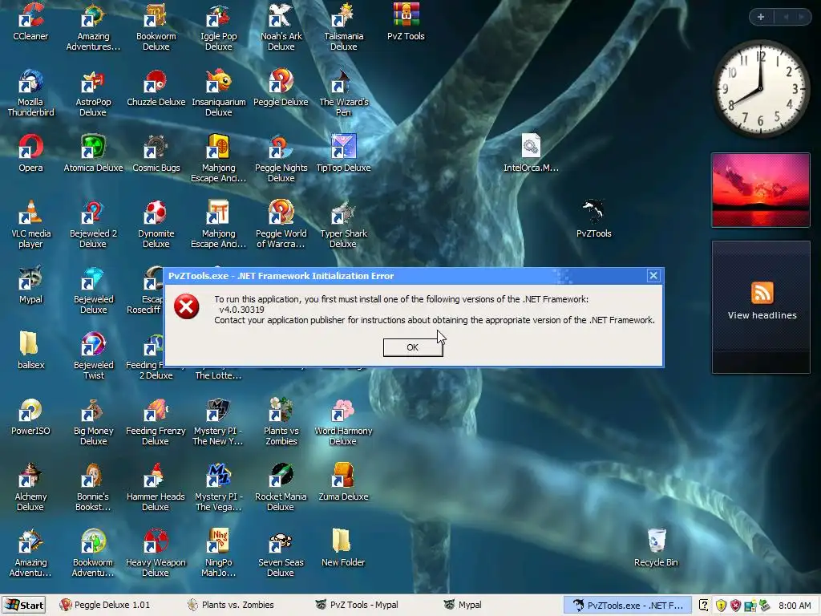The width and height of the screenshot is (821, 616).
Task: Select the Mozilla Thunderbird desktop icon
Action: 30,93
